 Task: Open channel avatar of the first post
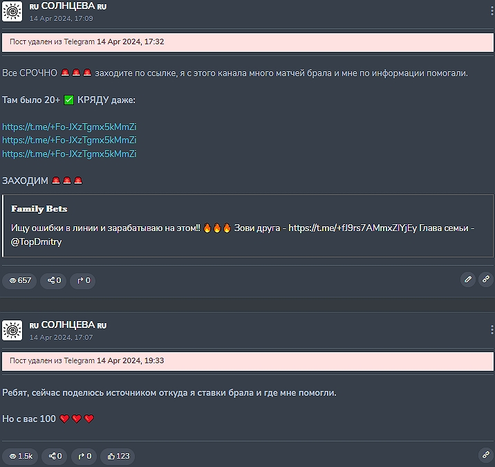(12, 12)
